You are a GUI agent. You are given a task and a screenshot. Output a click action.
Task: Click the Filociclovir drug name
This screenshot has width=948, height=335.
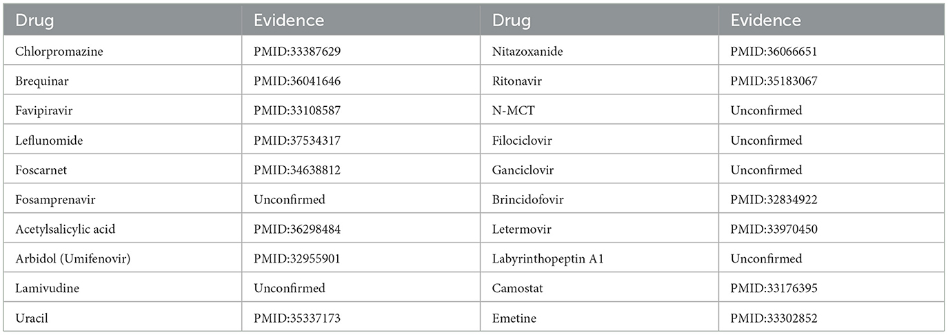[x=522, y=141]
